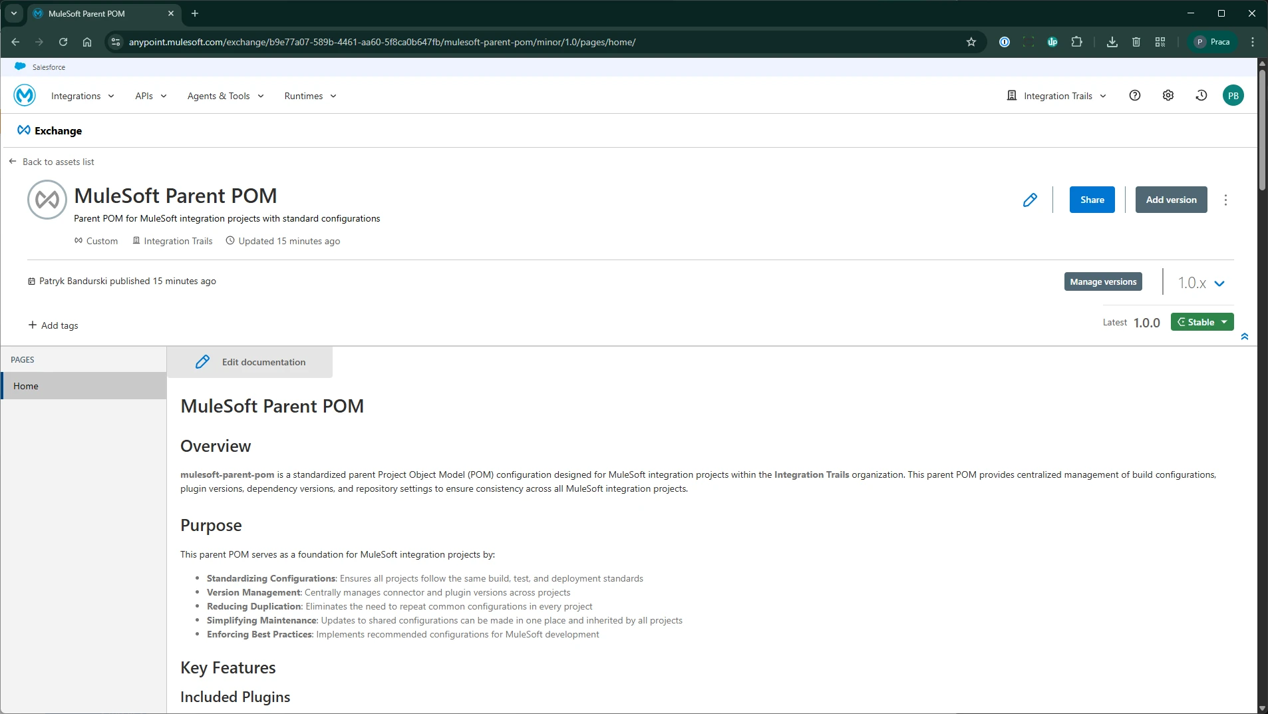Open the help question mark icon
Image resolution: width=1268 pixels, height=714 pixels.
pos(1135,96)
